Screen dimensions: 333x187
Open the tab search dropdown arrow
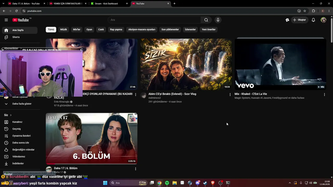point(3,4)
